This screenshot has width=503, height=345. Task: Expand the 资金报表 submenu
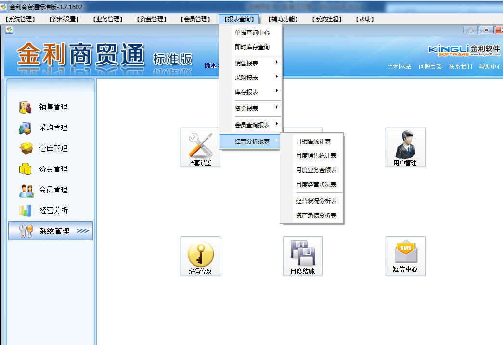(x=251, y=109)
